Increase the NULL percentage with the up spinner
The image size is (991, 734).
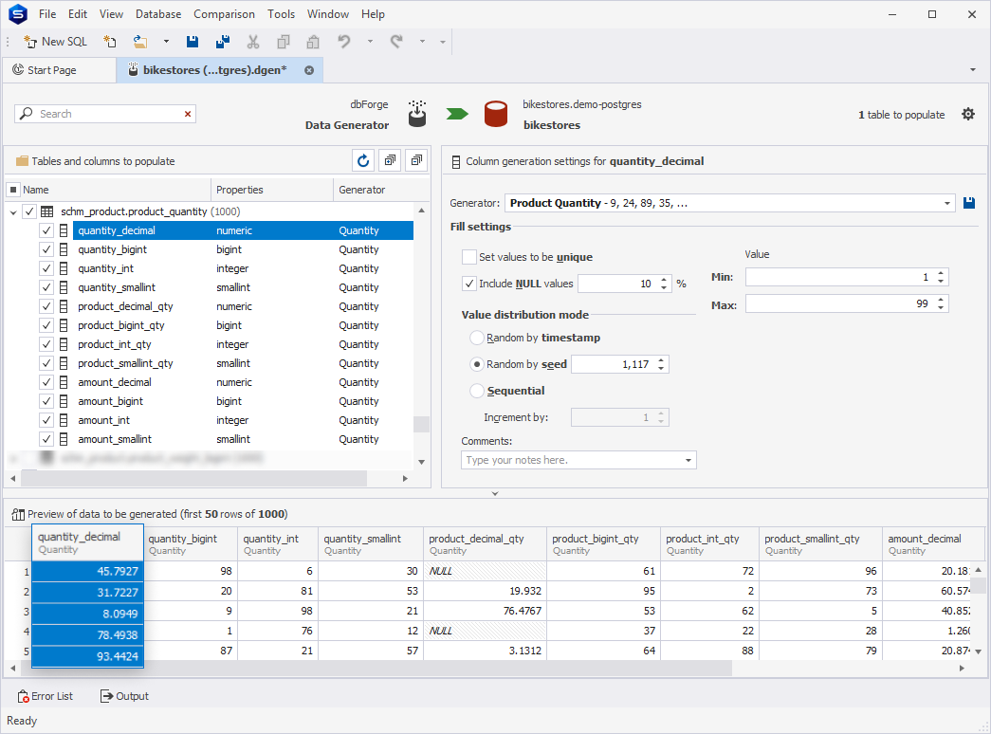pos(664,280)
